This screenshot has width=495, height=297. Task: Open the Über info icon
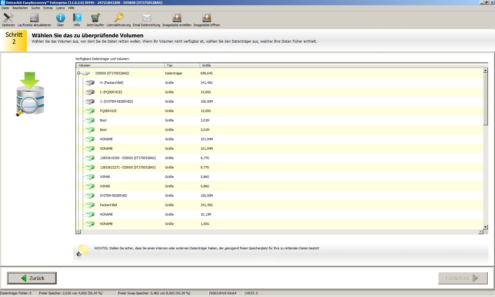click(x=60, y=18)
